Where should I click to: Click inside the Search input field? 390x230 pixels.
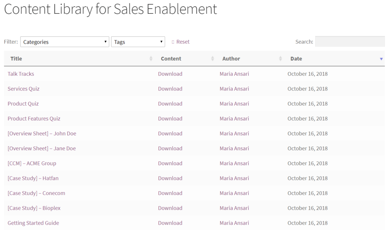(350, 41)
